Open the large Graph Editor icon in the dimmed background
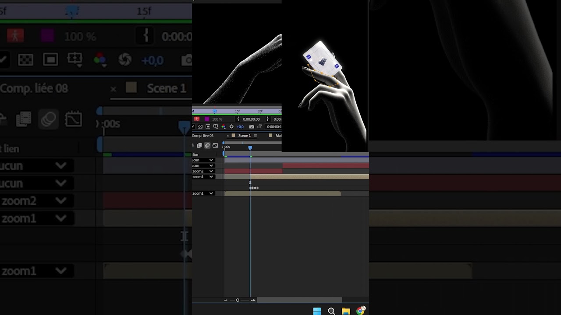This screenshot has width=561, height=315. pyautogui.click(x=73, y=119)
